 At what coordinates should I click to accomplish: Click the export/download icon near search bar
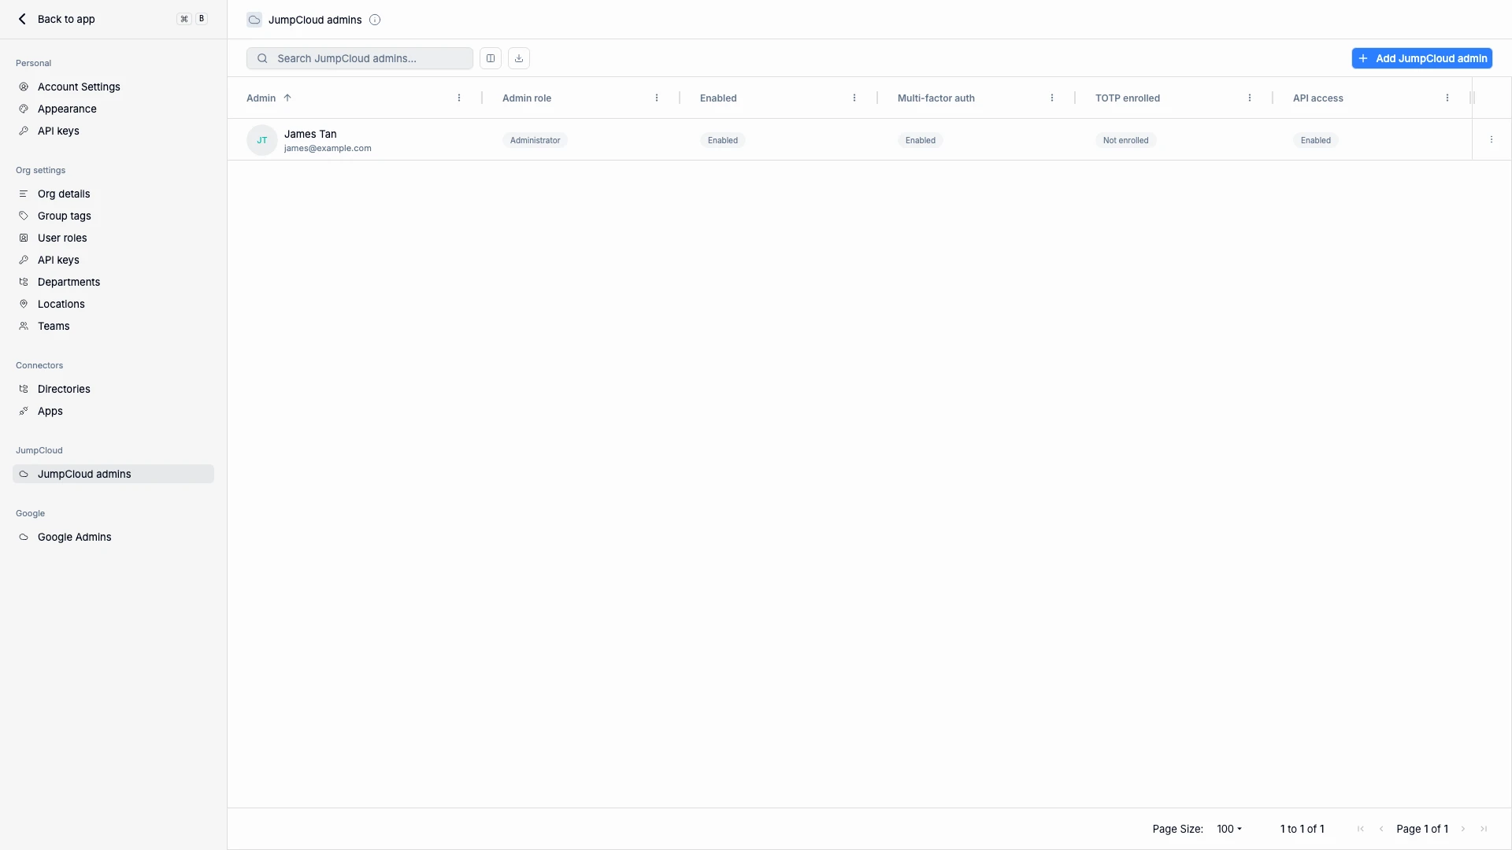(x=518, y=57)
